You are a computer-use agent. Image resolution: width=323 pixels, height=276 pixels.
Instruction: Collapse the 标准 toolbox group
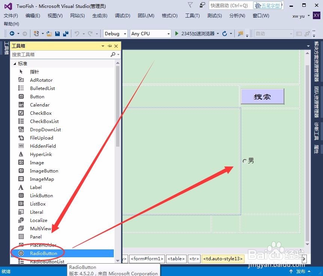(15, 64)
